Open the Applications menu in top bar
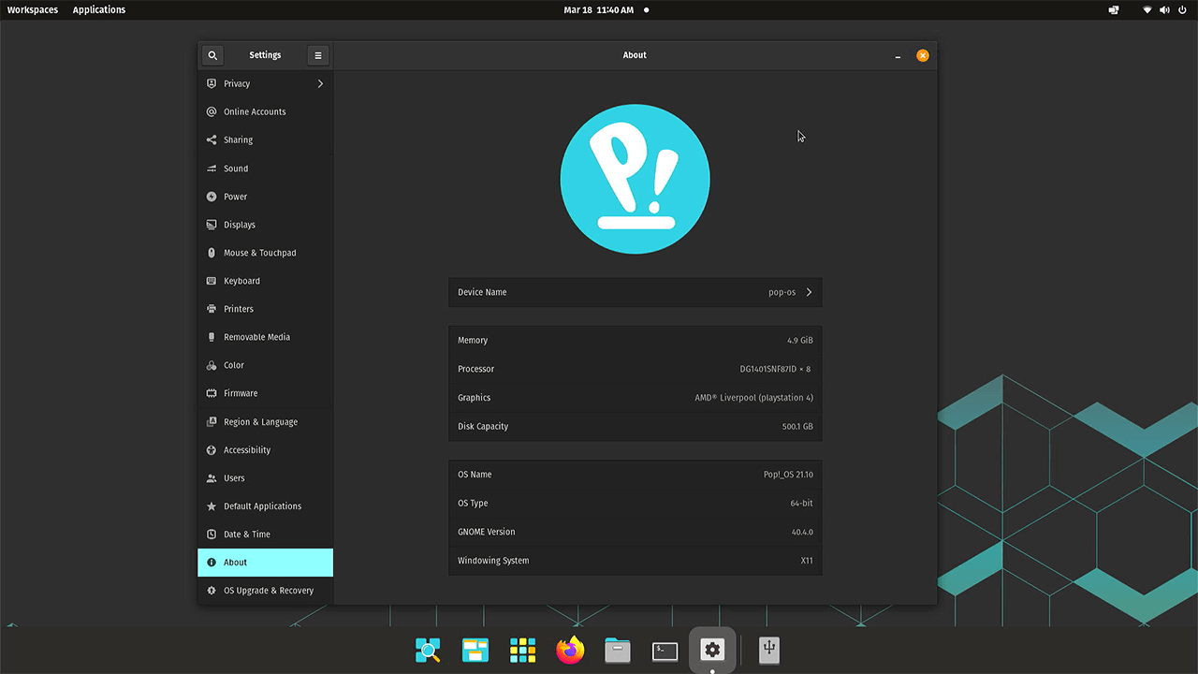The width and height of the screenshot is (1198, 674). click(99, 9)
